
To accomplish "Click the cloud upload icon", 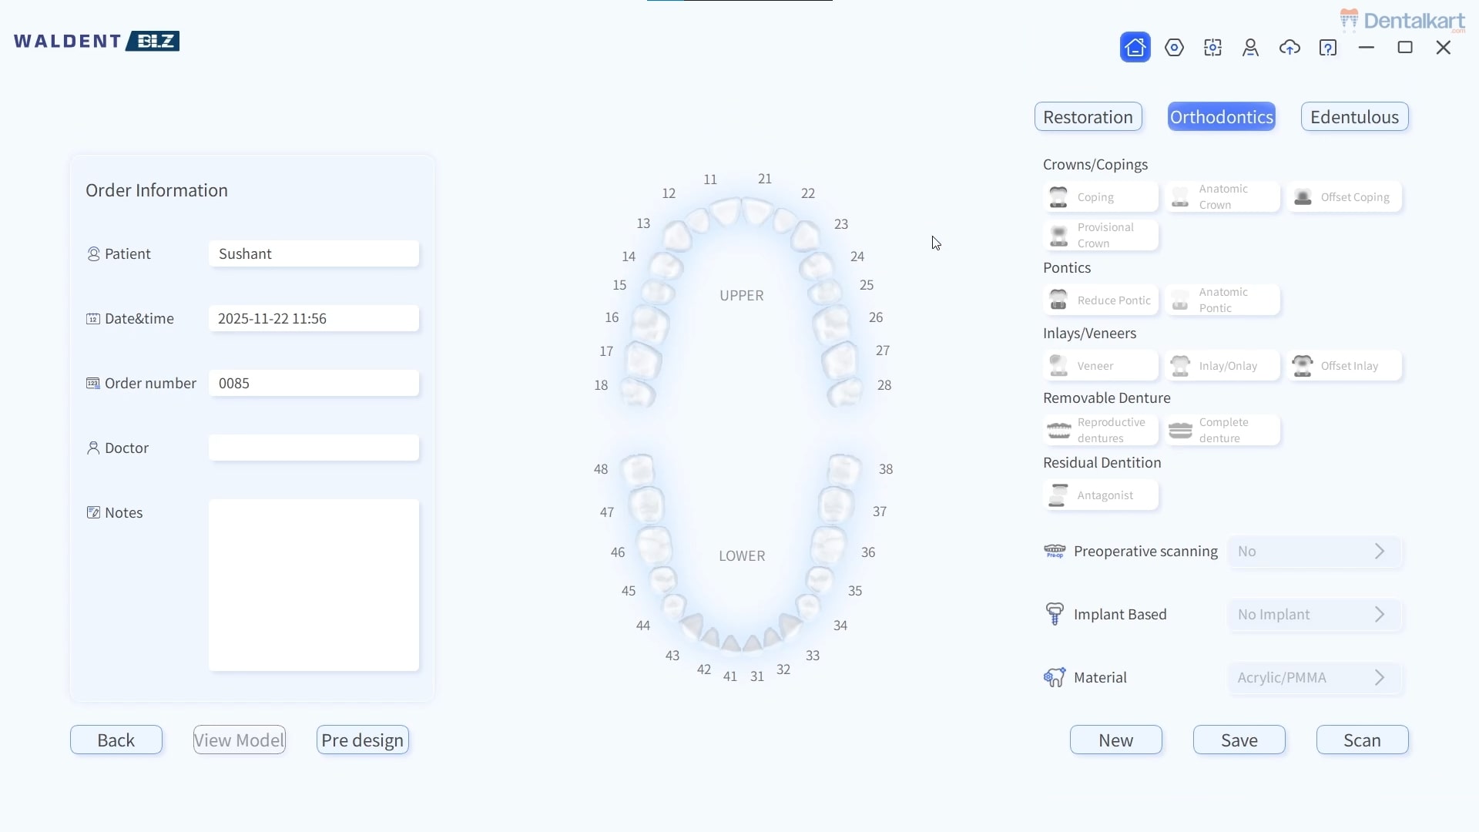I will pos(1290,48).
